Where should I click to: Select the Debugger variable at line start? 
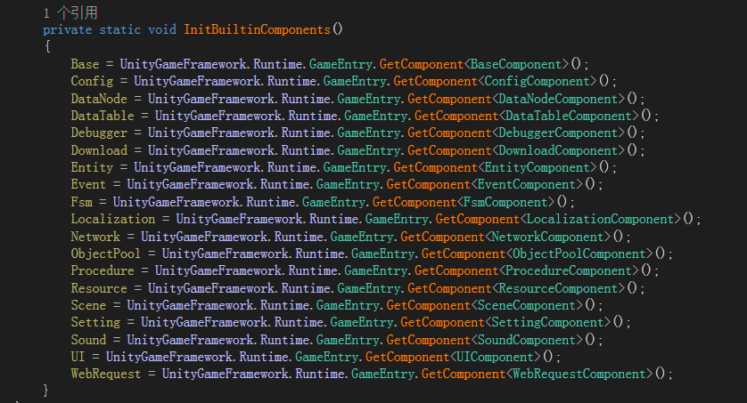(99, 133)
